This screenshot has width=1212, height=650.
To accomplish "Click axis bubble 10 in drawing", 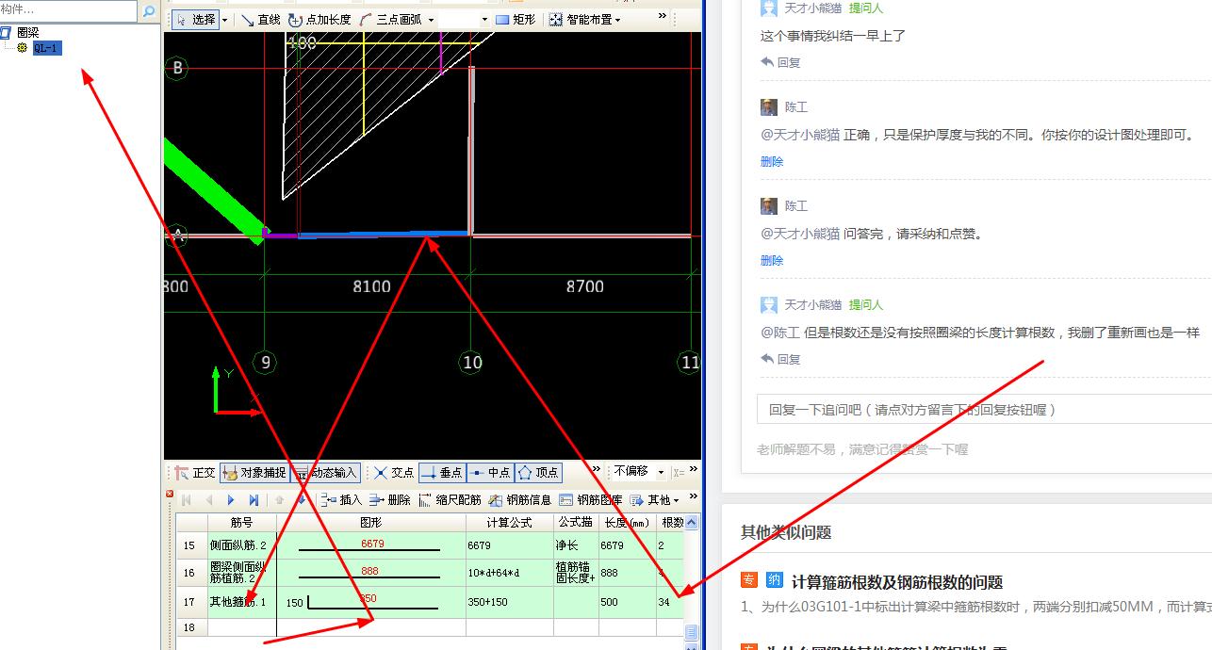I will (x=472, y=362).
